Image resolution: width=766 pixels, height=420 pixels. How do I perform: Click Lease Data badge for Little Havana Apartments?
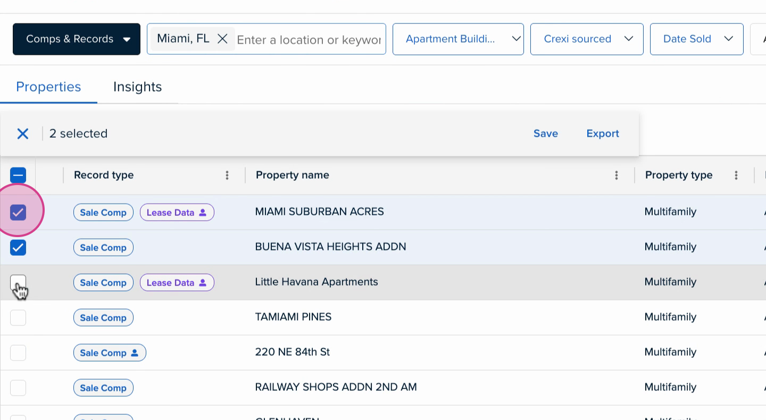click(177, 283)
